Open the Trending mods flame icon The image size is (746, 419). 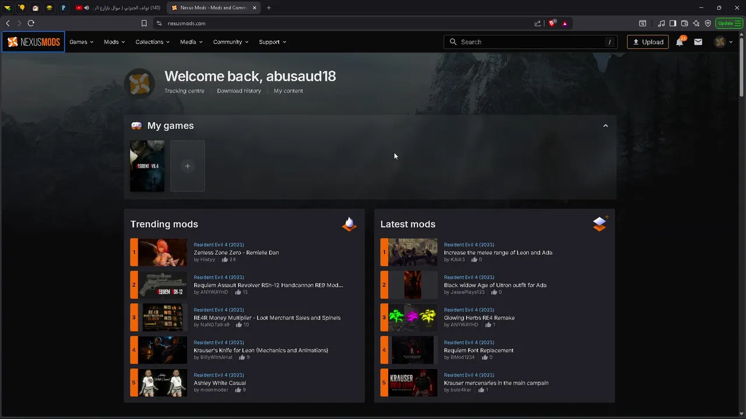[349, 224]
